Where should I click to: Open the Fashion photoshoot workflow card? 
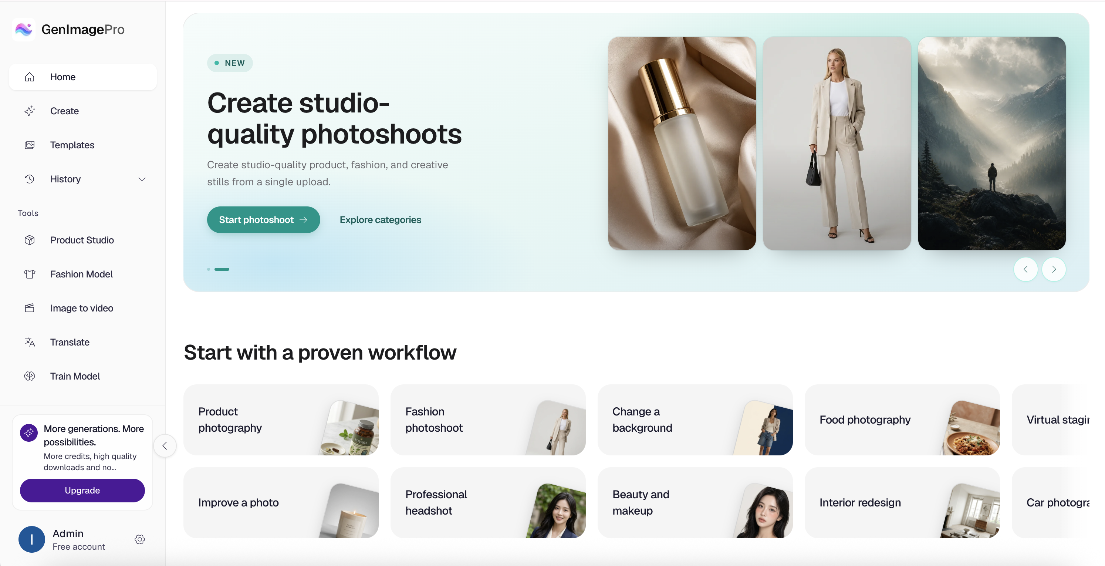[x=488, y=420]
